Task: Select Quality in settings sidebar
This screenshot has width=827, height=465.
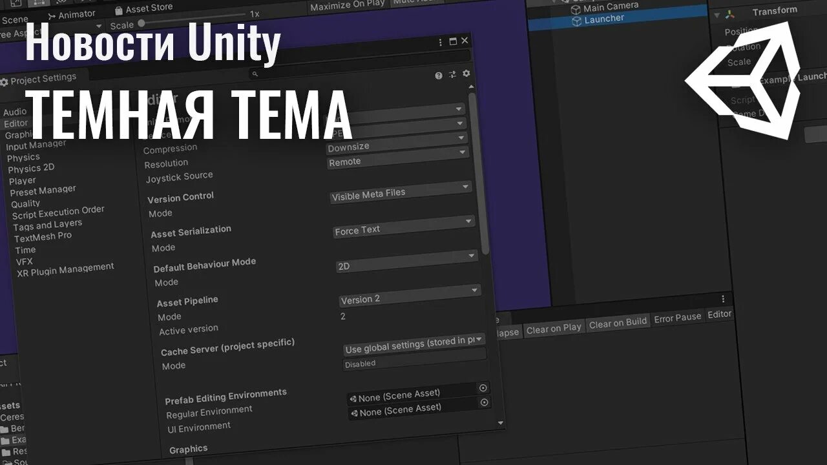Action: pyautogui.click(x=26, y=203)
